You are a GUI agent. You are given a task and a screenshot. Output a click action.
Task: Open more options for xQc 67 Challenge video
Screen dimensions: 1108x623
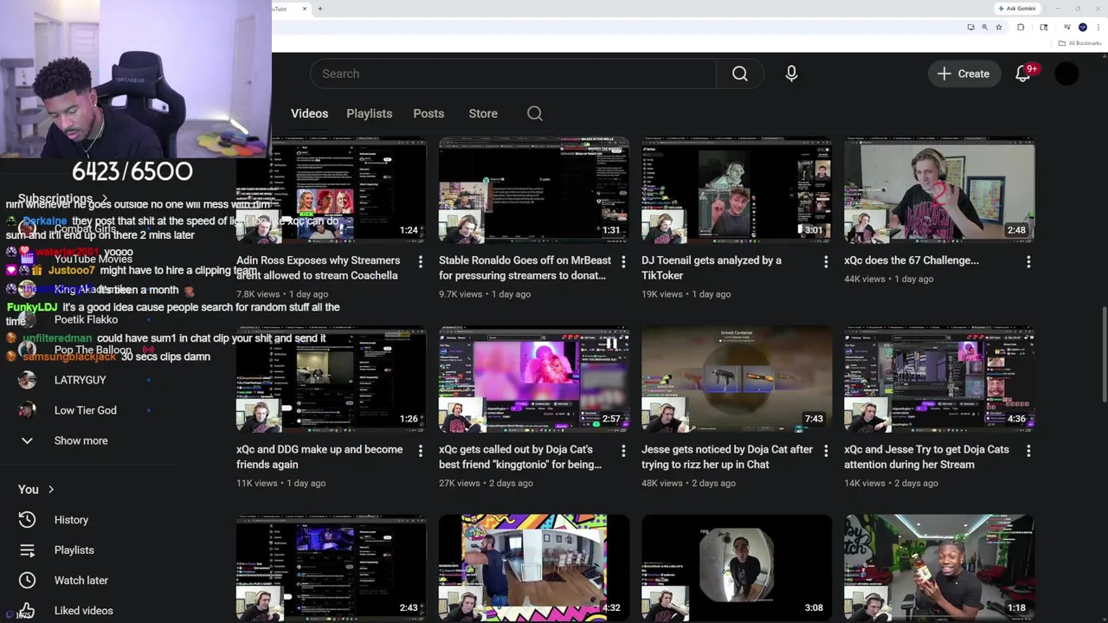tap(1027, 260)
